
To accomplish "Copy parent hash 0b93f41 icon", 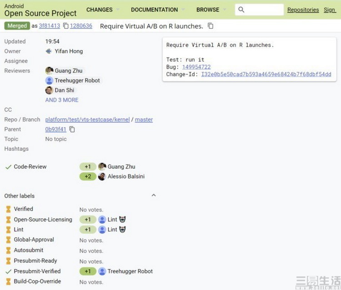I will click(x=72, y=130).
